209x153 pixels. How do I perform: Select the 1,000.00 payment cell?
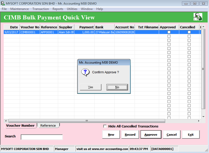[x=84, y=32]
